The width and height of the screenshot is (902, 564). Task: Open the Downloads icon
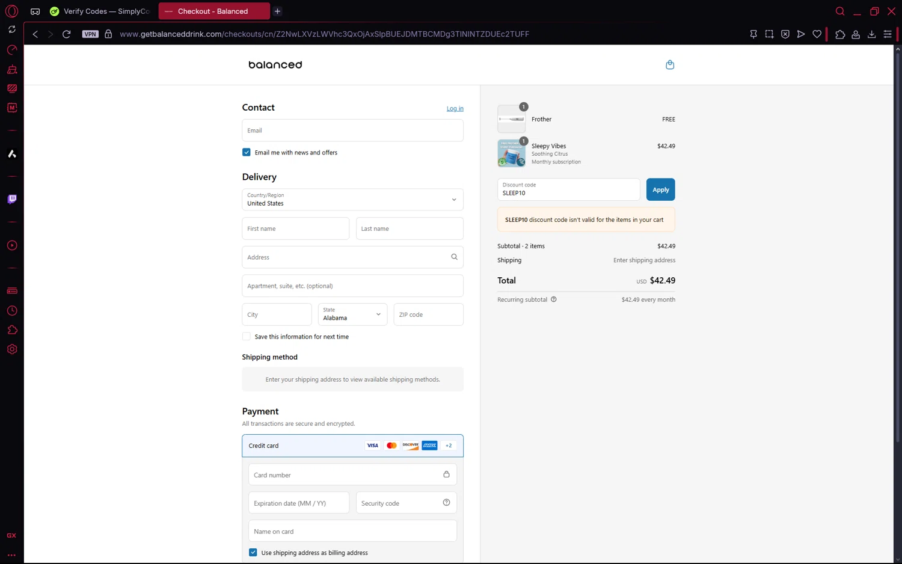pos(871,34)
